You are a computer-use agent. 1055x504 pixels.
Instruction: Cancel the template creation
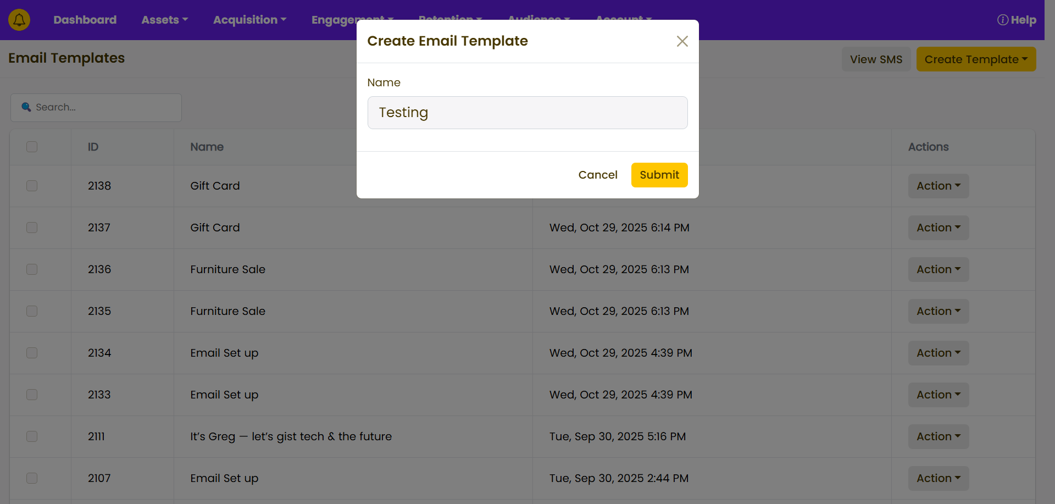pos(597,175)
